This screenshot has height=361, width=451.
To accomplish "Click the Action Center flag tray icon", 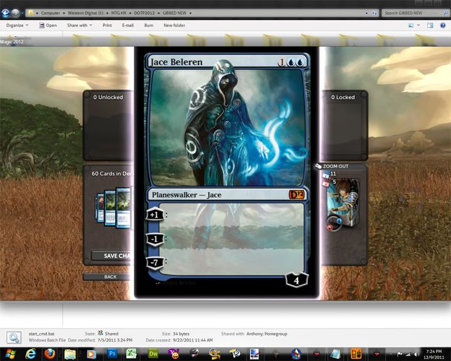I will click(399, 354).
